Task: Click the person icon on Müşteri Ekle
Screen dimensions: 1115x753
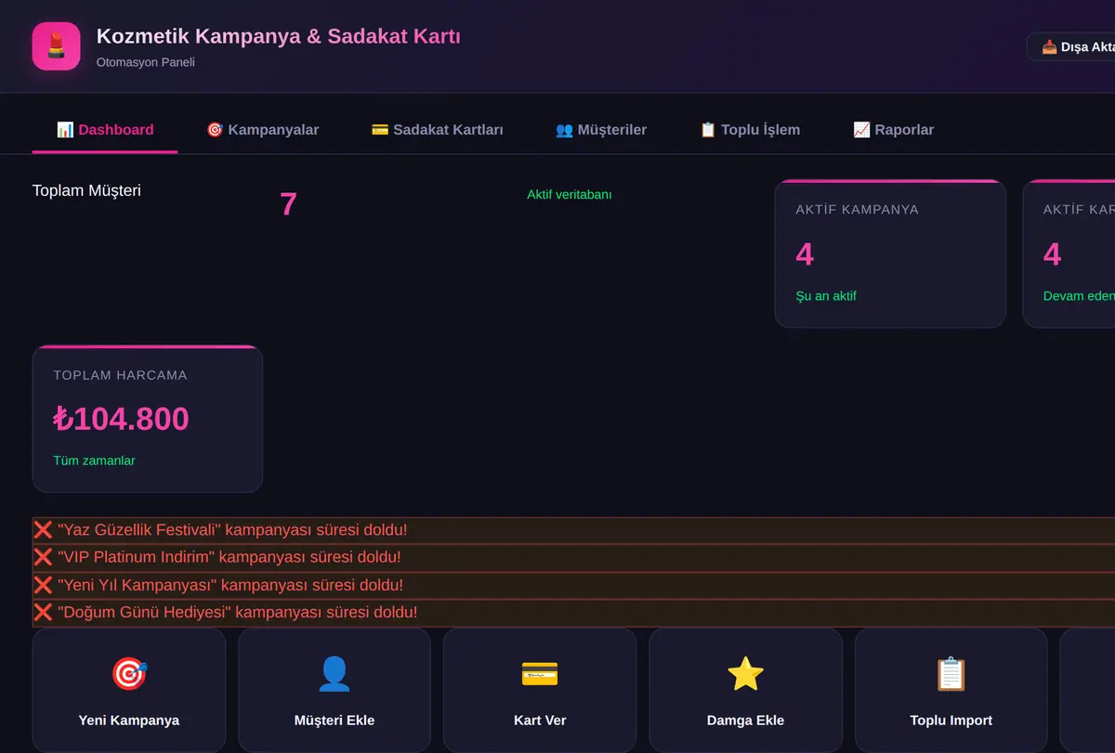Action: 334,674
